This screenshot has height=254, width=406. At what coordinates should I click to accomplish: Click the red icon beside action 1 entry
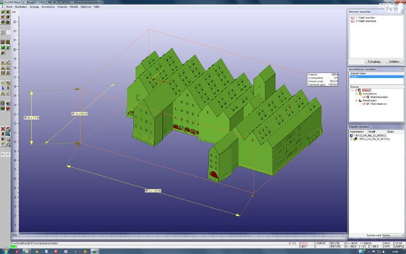[x=353, y=18]
